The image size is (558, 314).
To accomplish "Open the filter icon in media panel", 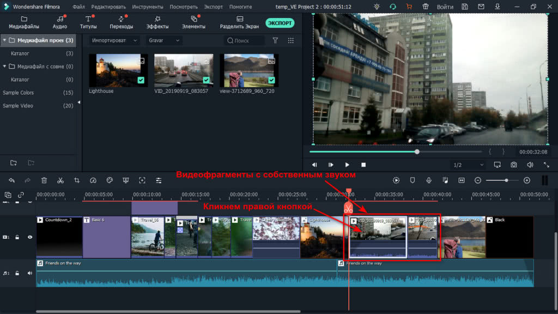I will (275, 40).
